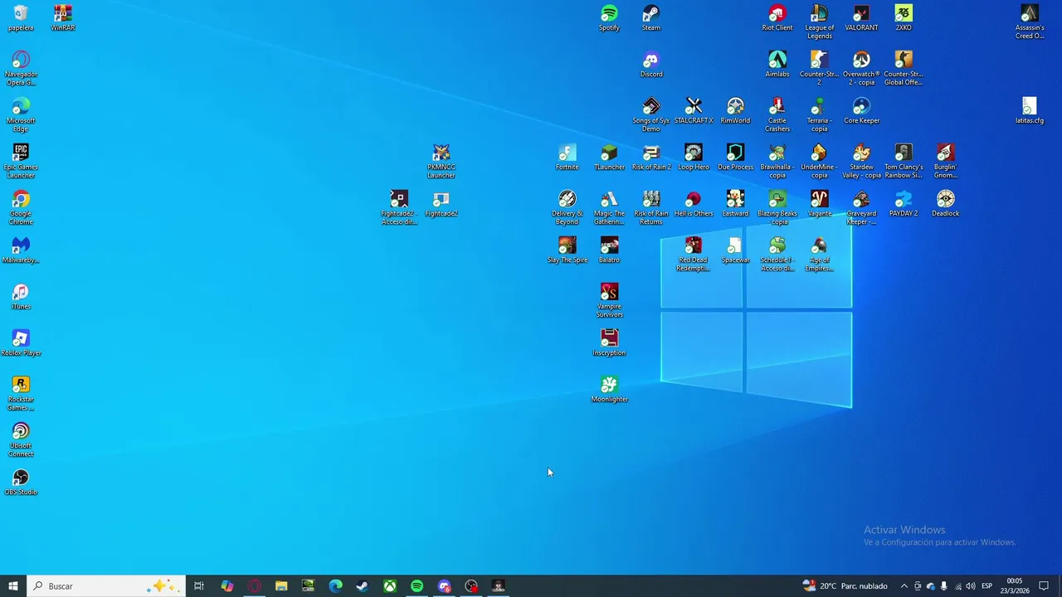
Task: Select the Loop Hero desktop icon
Action: coord(694,158)
